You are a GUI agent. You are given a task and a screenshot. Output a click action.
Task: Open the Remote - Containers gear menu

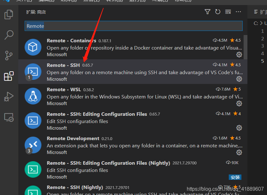239,55
